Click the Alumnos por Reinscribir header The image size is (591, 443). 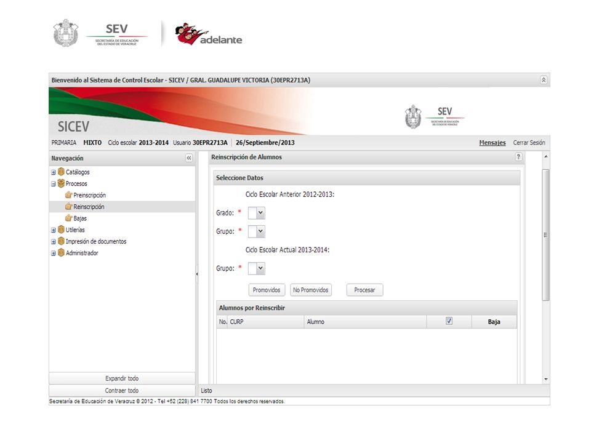click(367, 308)
